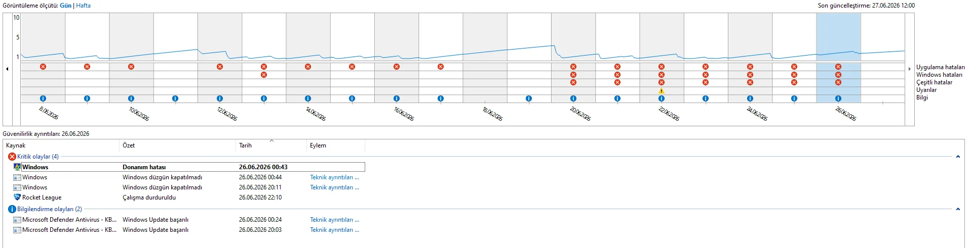The height and width of the screenshot is (248, 970).
Task: Click the Rocket League app icon
Action: point(17,197)
